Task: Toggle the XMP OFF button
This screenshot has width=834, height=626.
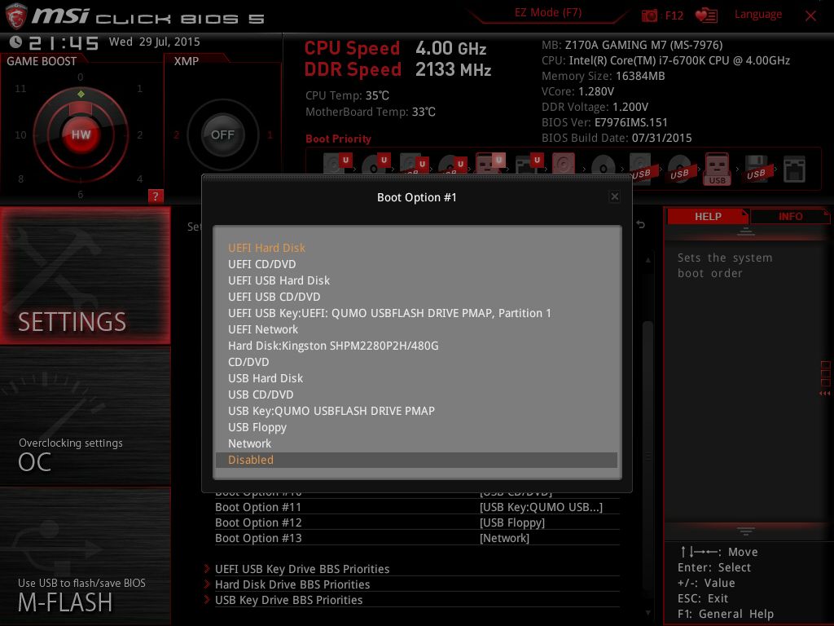Action: [x=222, y=134]
